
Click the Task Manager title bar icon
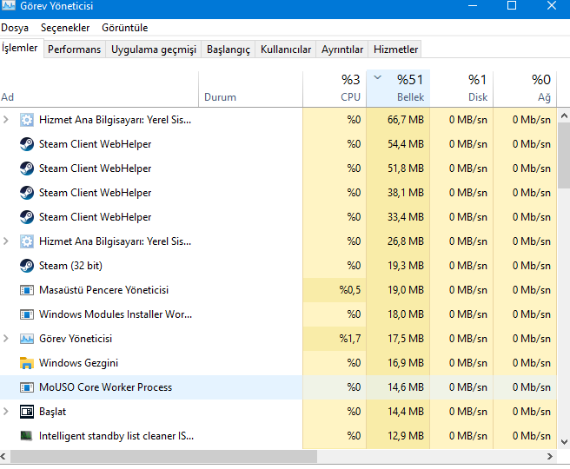[9, 7]
